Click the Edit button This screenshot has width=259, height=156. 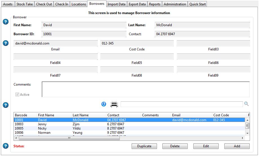pyautogui.click(x=206, y=146)
